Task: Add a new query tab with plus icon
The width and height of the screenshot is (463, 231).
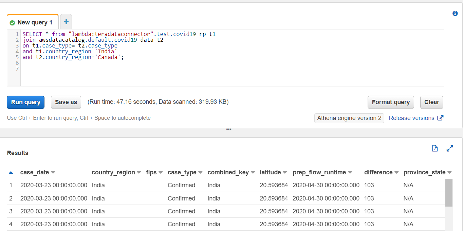Action: click(x=66, y=22)
